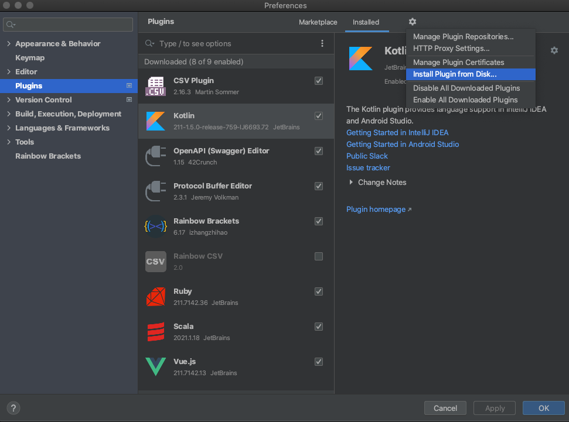This screenshot has width=569, height=422.
Task: Expand Version Control settings
Action: pyautogui.click(x=9, y=100)
